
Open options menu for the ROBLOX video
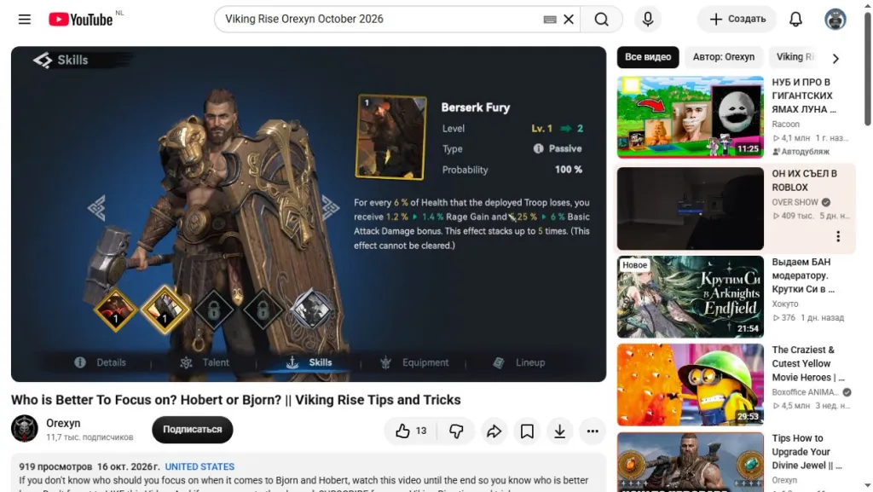838,236
